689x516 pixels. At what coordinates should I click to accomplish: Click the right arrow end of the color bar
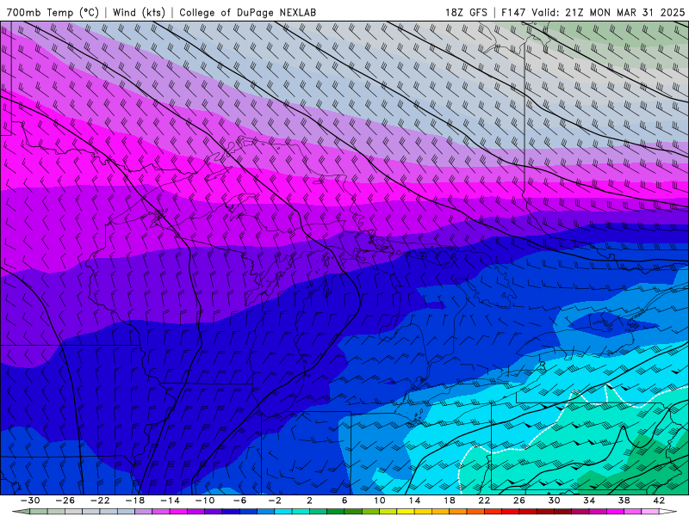point(668,512)
